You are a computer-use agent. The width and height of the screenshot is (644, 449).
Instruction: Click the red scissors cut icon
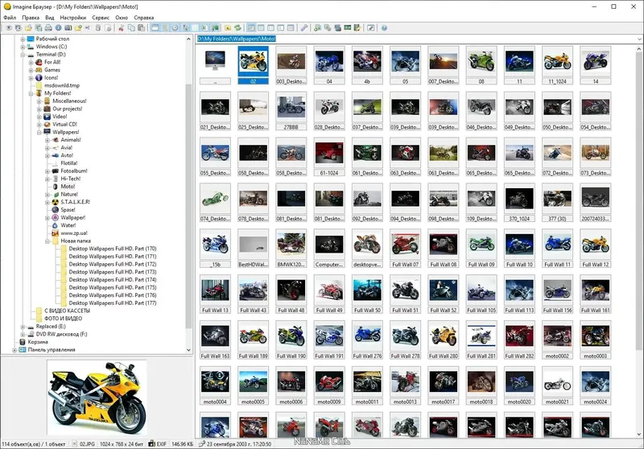[x=122, y=28]
